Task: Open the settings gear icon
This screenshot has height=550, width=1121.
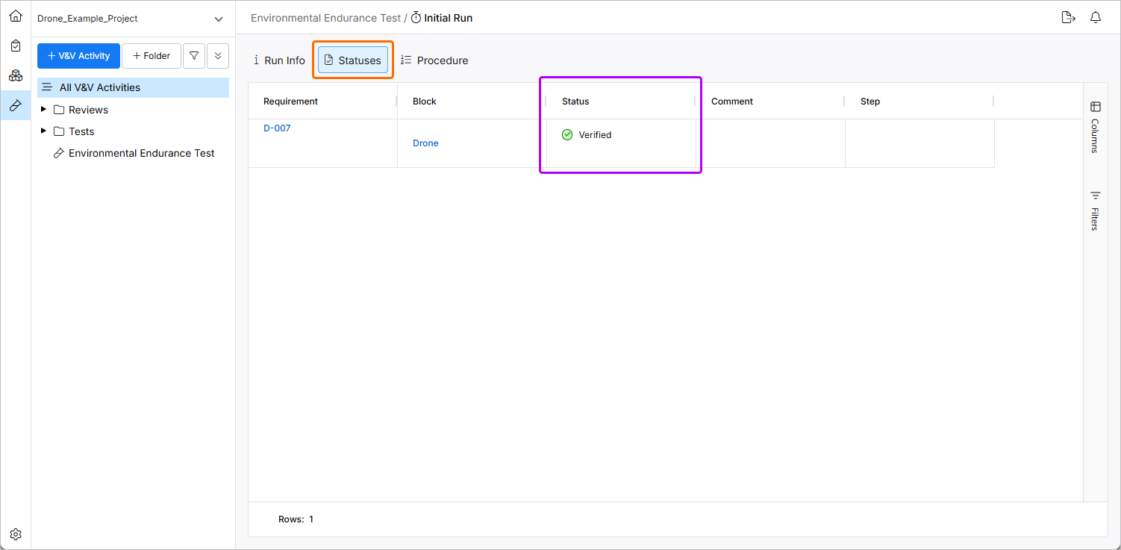Action: pos(16,534)
